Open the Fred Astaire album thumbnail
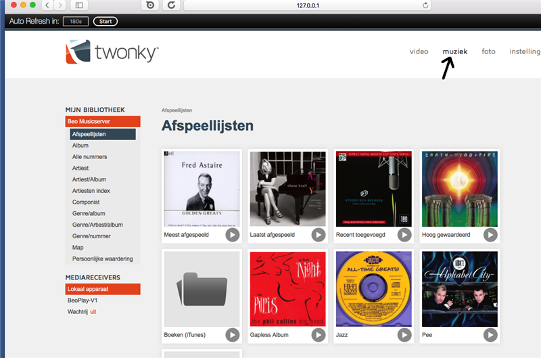Screen dimensions: 541x358 pos(202,189)
